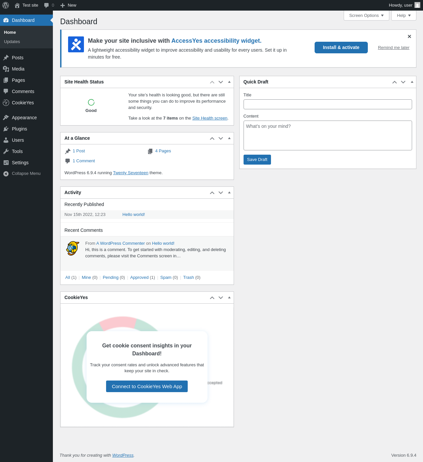Collapse the At a Glance panel
Screen dimensions: 423x462
229,138
